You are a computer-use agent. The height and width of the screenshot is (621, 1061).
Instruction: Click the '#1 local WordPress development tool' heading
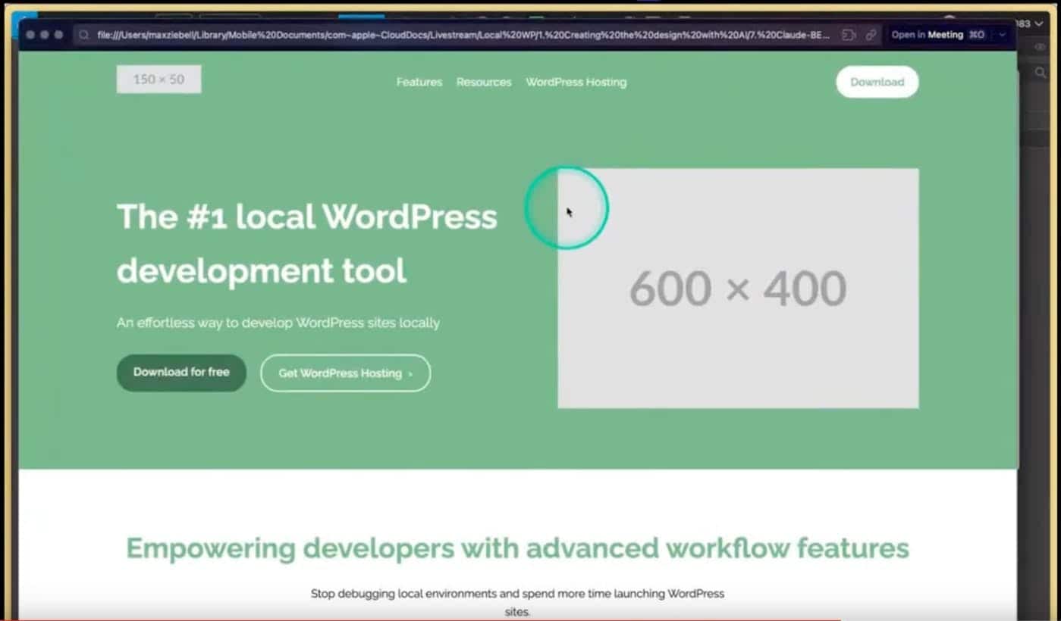click(x=307, y=244)
